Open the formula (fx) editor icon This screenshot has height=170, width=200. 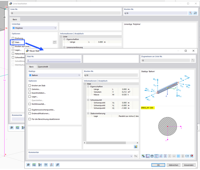pyautogui.click(x=57, y=165)
